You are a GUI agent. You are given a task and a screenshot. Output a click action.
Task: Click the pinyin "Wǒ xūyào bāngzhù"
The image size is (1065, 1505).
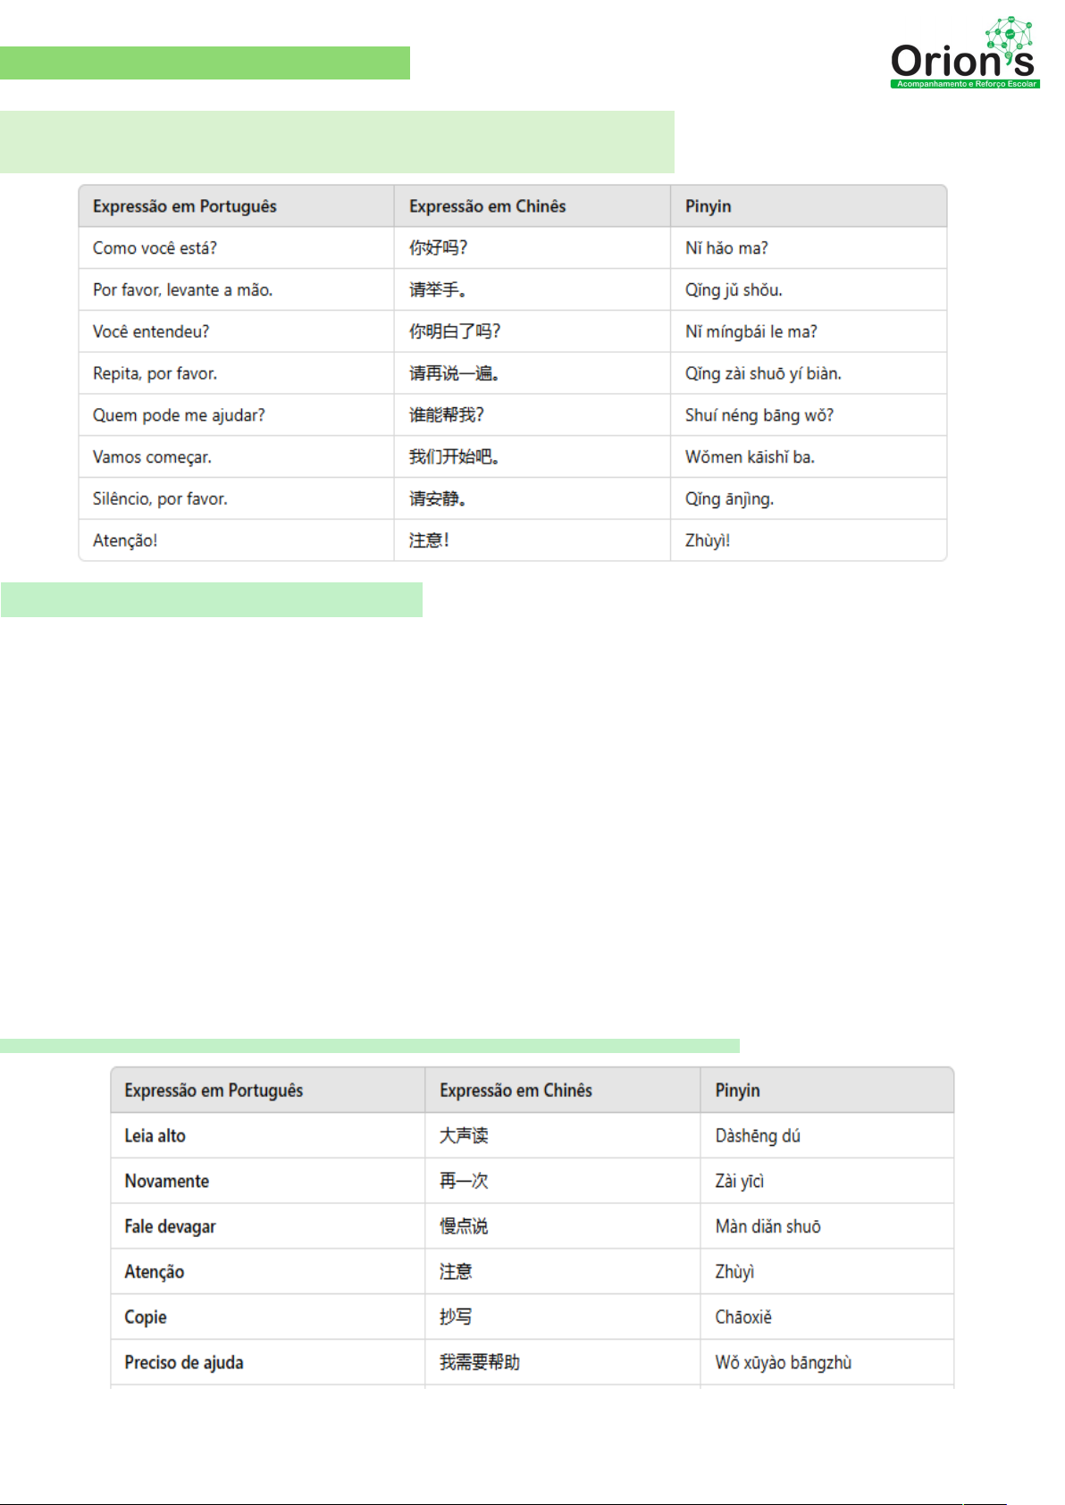click(x=783, y=1363)
